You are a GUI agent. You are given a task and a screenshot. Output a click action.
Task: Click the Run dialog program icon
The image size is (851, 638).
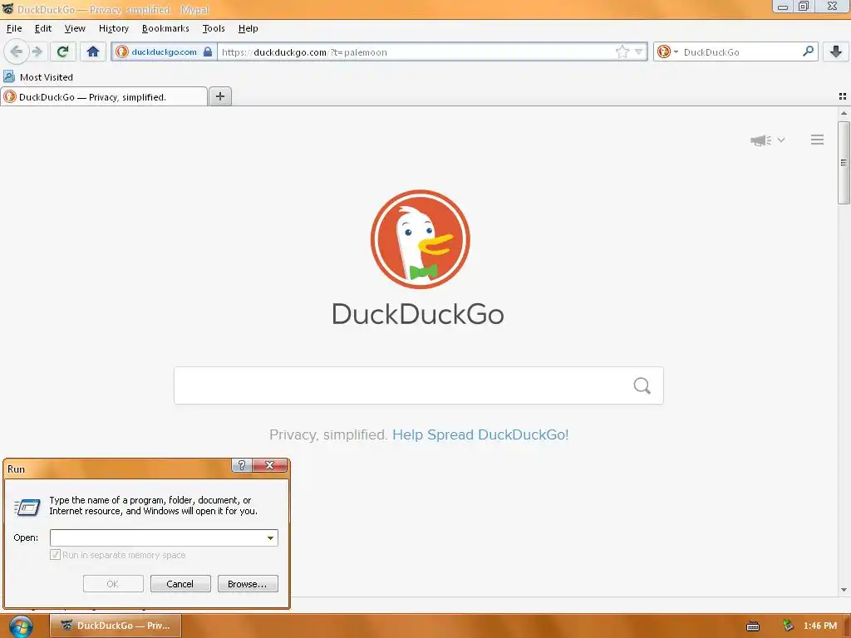[27, 508]
